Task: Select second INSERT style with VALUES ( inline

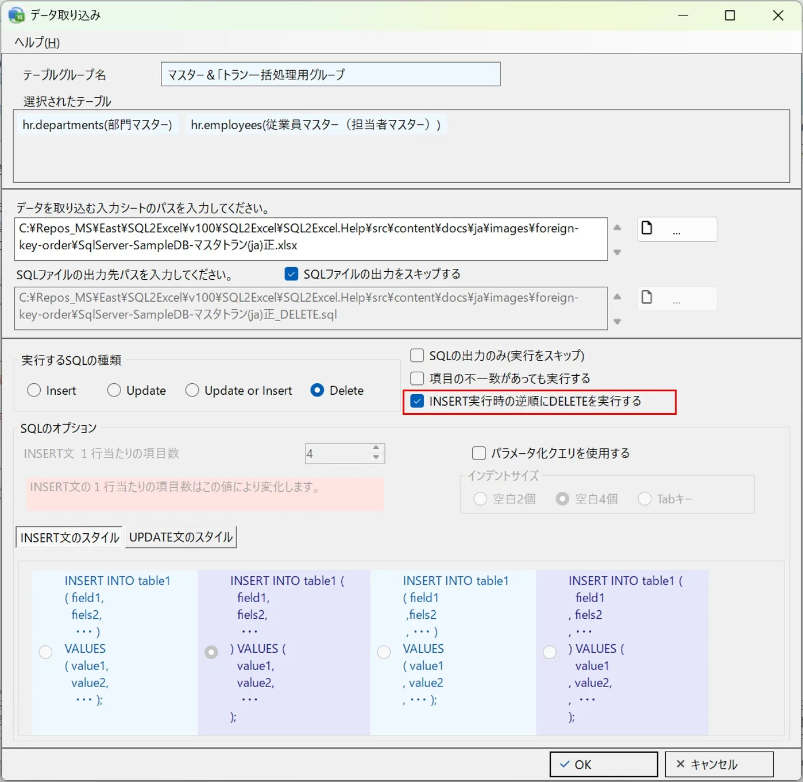Action: [211, 652]
